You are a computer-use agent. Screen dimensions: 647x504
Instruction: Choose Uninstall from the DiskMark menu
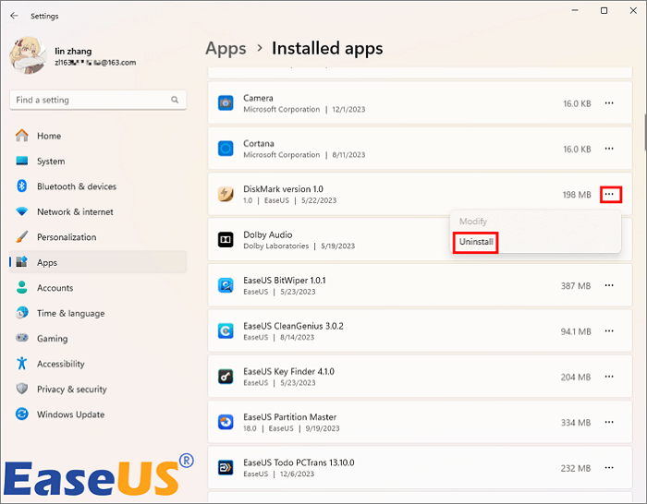(x=476, y=242)
